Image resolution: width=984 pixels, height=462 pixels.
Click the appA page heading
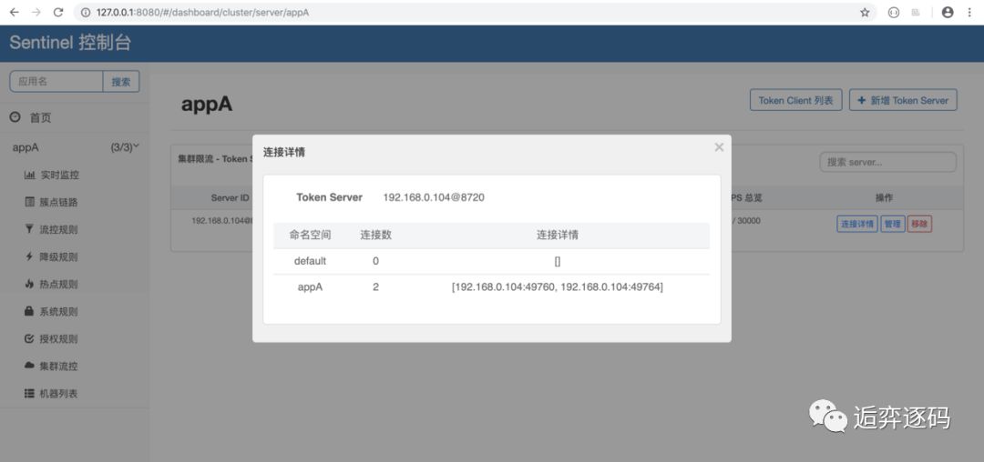[x=207, y=104]
